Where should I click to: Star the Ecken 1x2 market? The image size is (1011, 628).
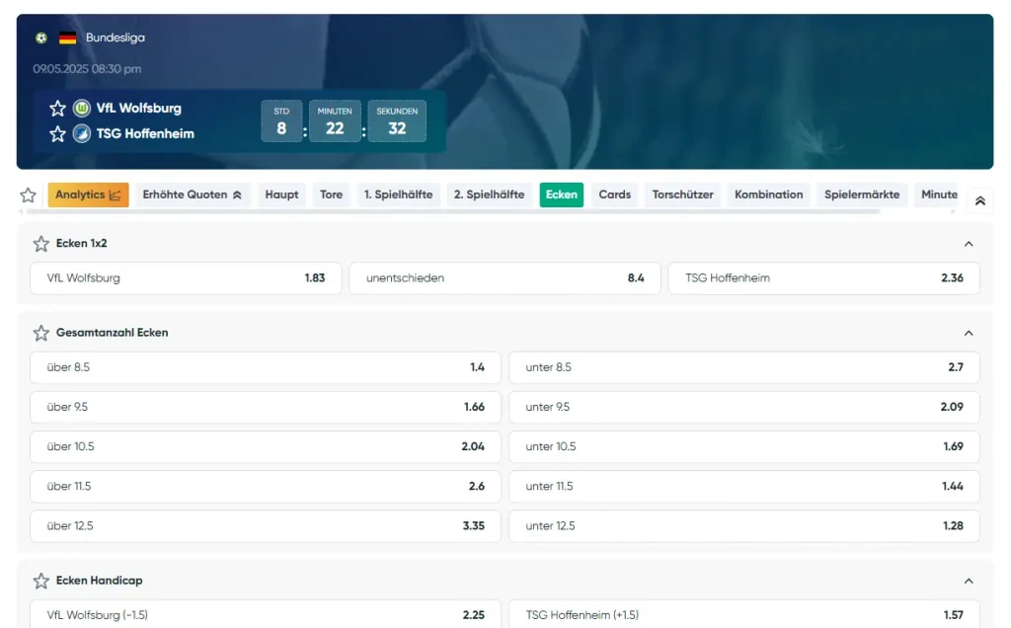(x=41, y=244)
